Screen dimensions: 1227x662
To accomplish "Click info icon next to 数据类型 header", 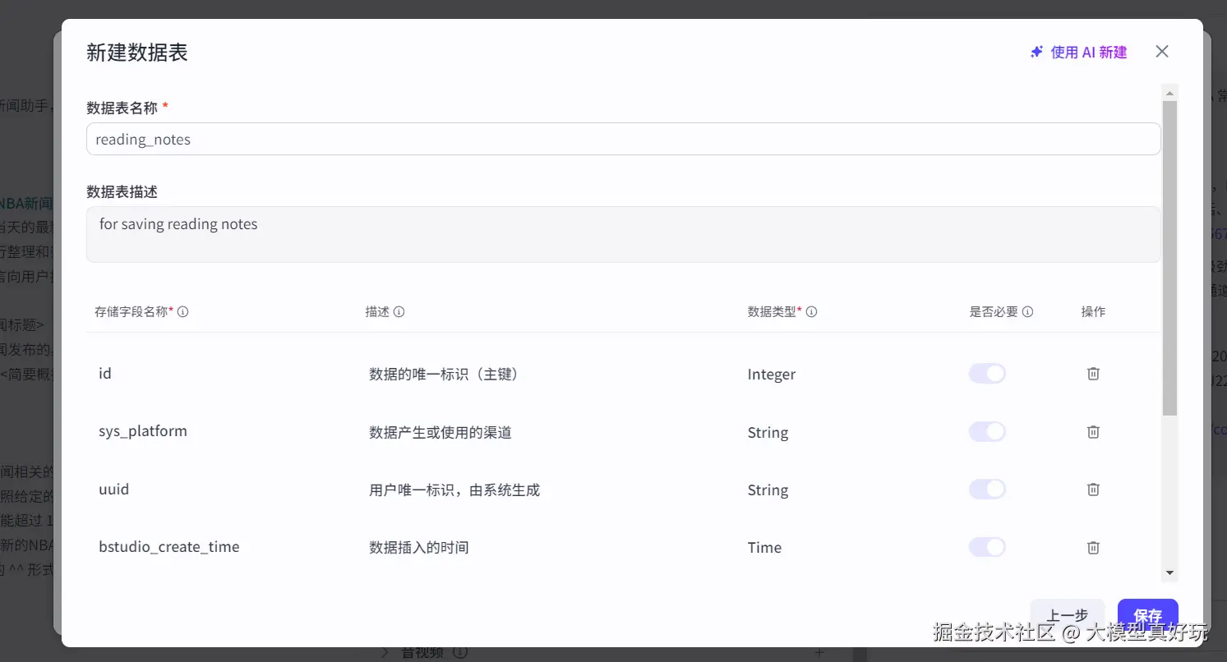I will click(811, 312).
